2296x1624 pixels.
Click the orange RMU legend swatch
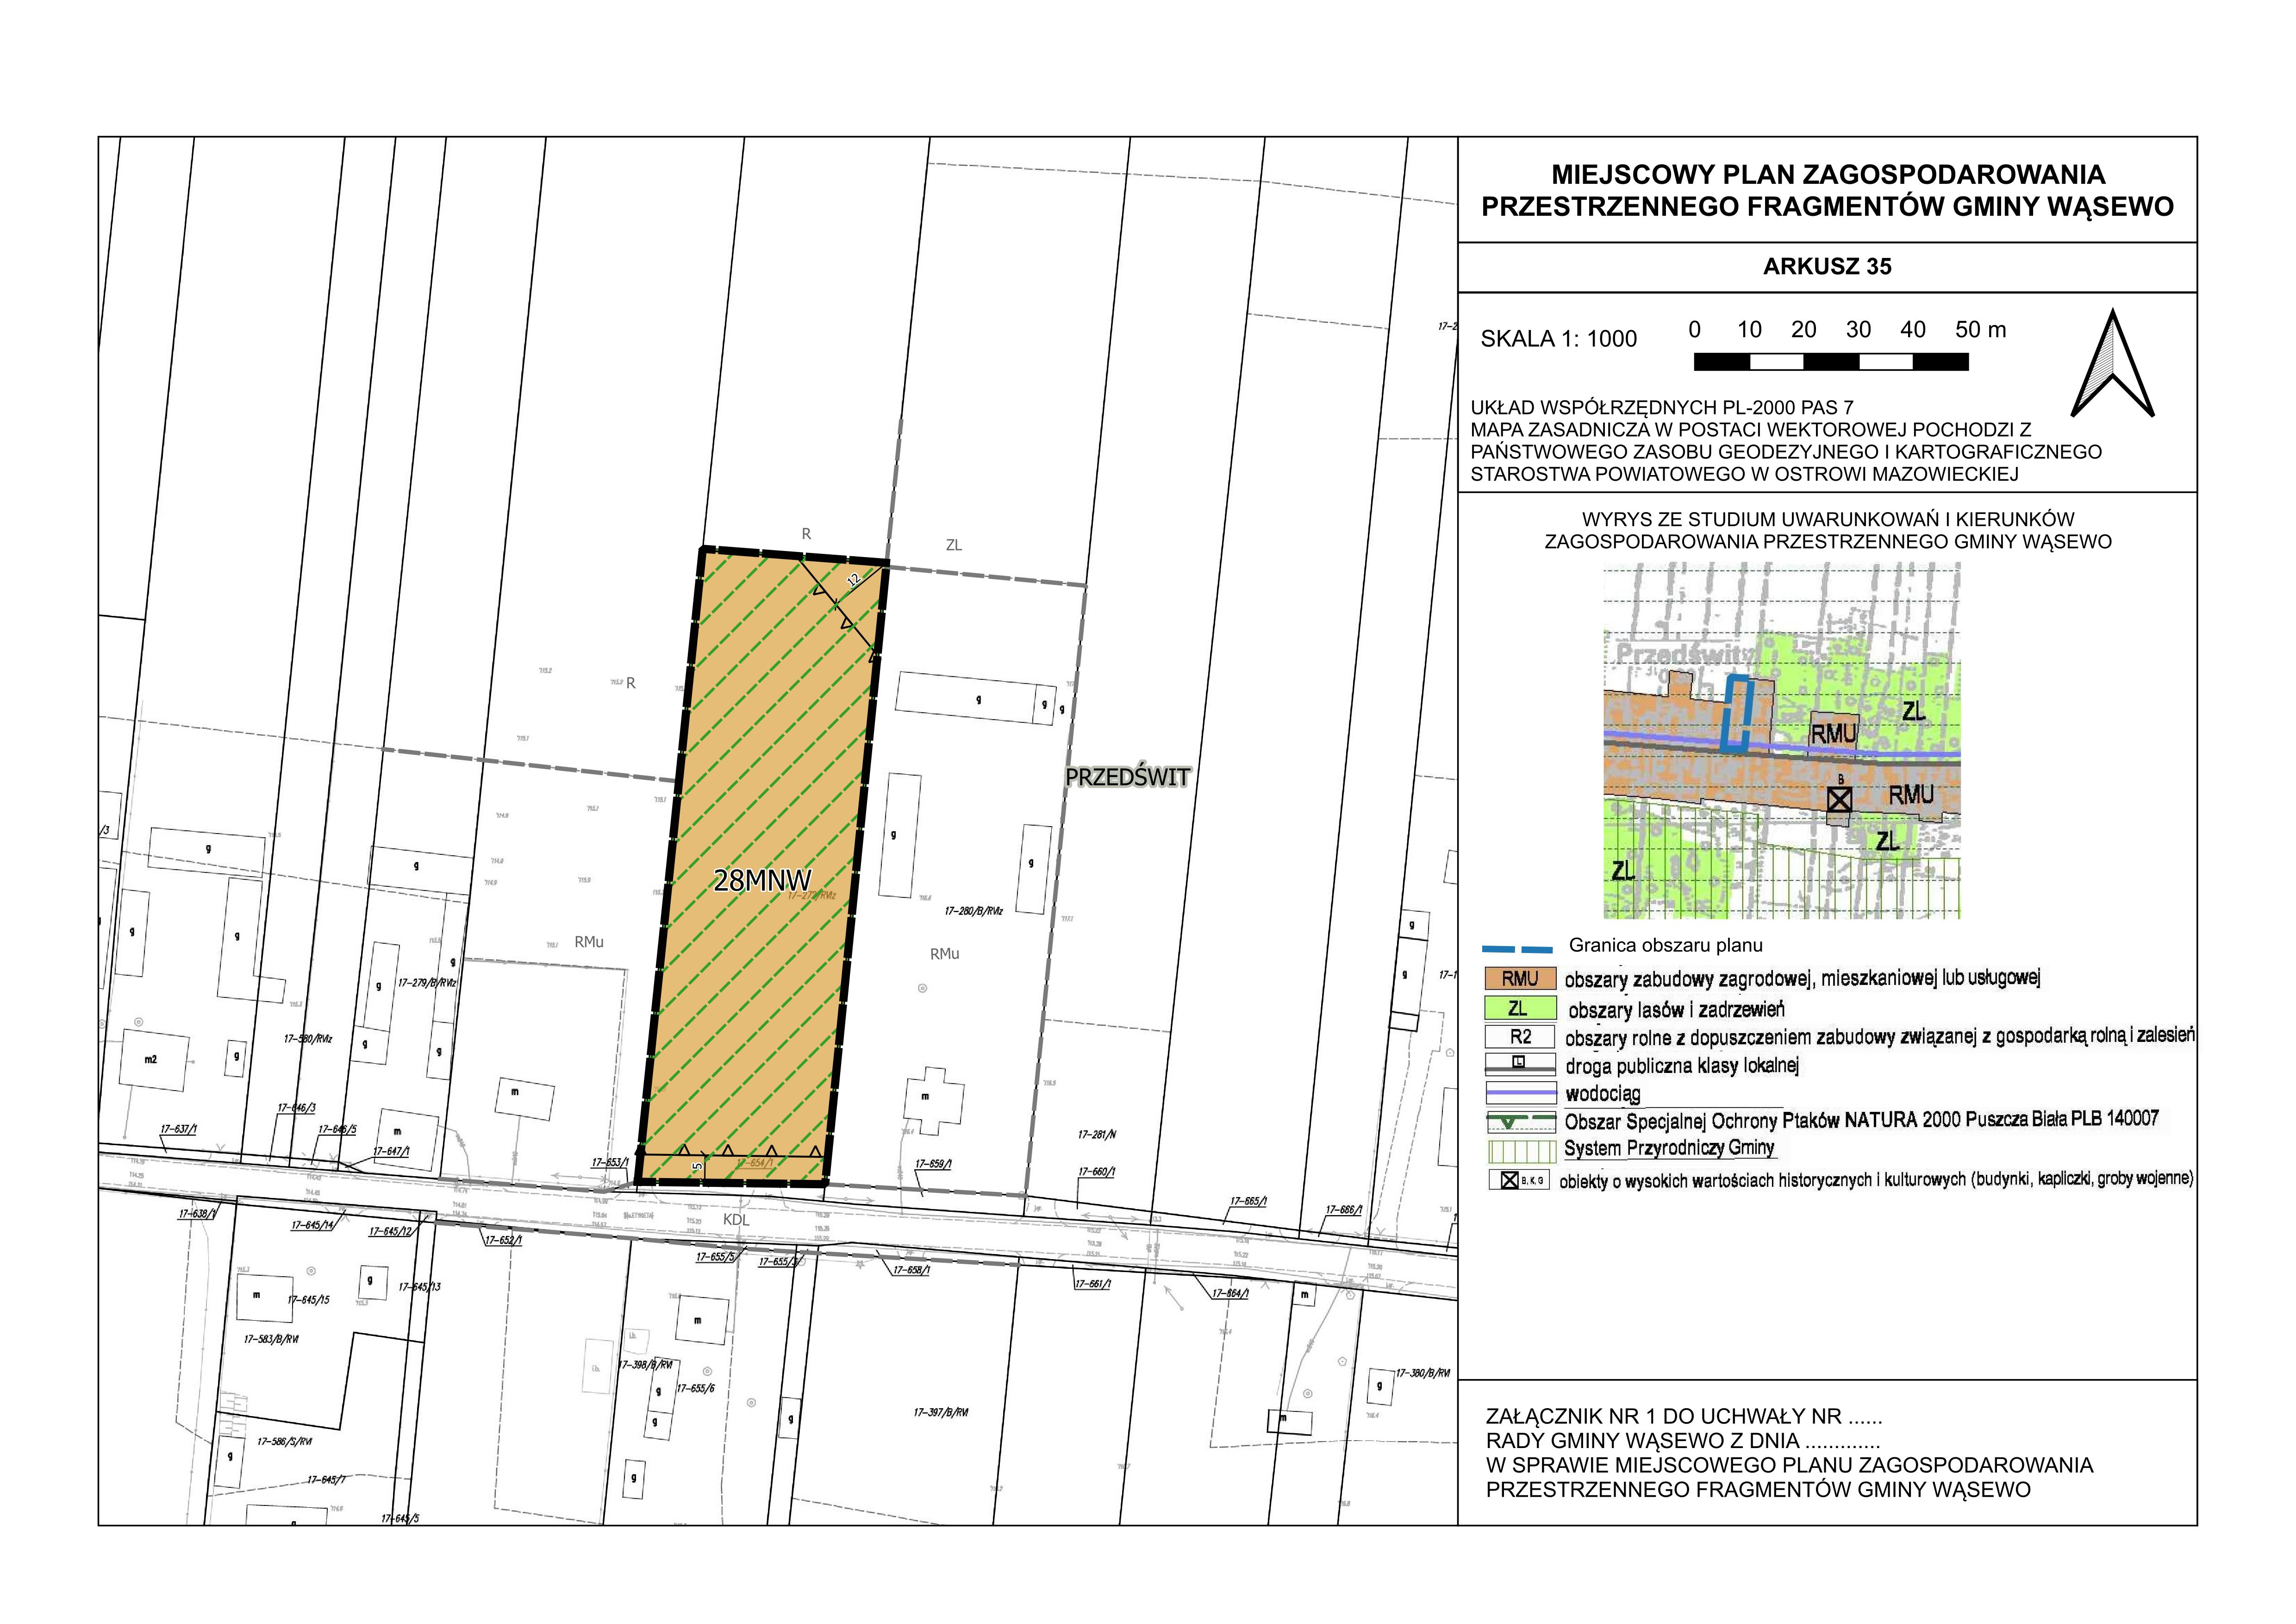(x=1520, y=978)
